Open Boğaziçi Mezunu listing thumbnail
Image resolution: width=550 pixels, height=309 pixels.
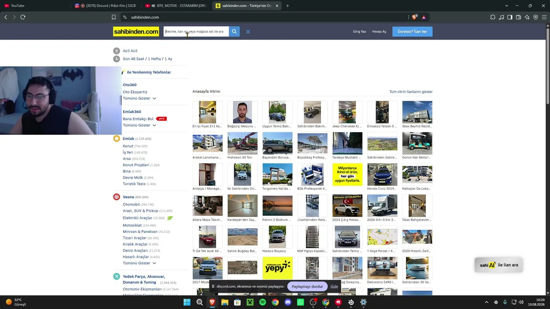tap(242, 112)
